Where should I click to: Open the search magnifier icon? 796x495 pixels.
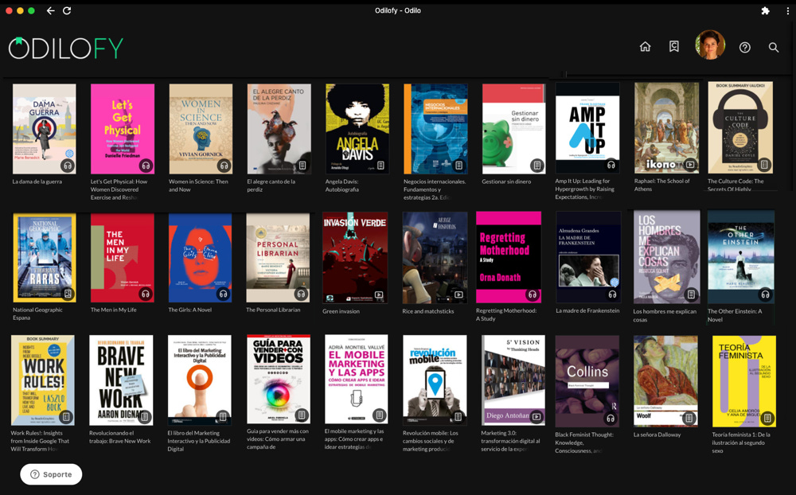(x=773, y=47)
